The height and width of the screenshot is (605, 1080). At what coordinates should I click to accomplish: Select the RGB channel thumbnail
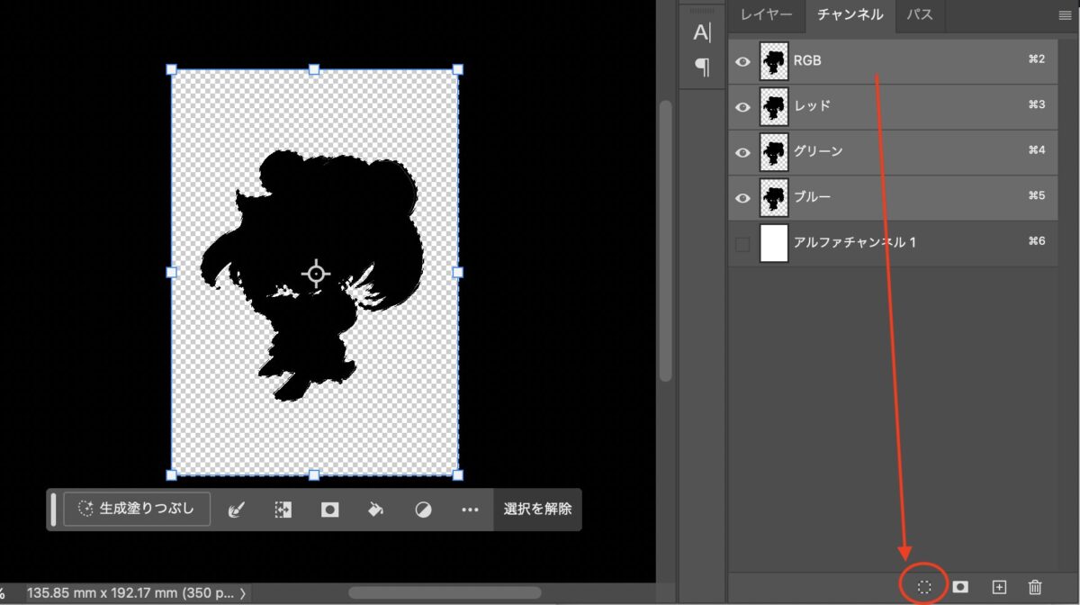[774, 61]
